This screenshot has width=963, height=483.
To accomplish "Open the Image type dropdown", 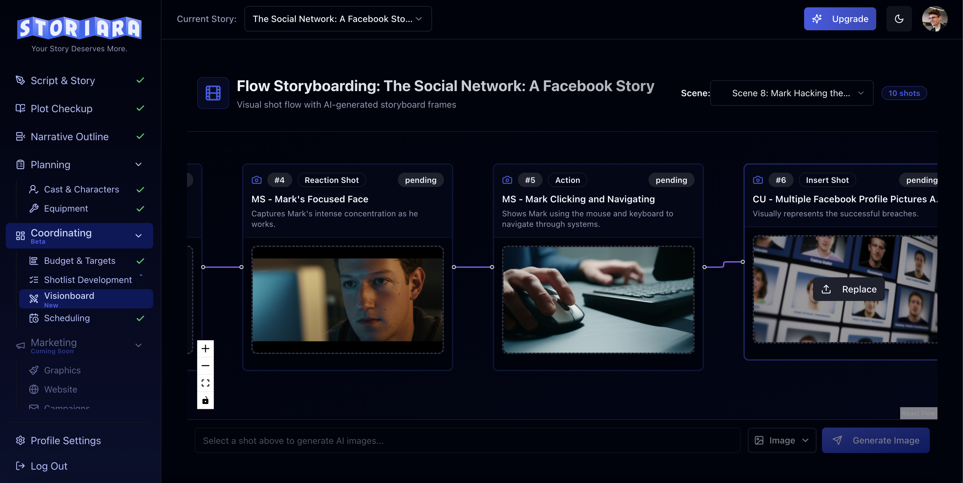I will pos(782,440).
